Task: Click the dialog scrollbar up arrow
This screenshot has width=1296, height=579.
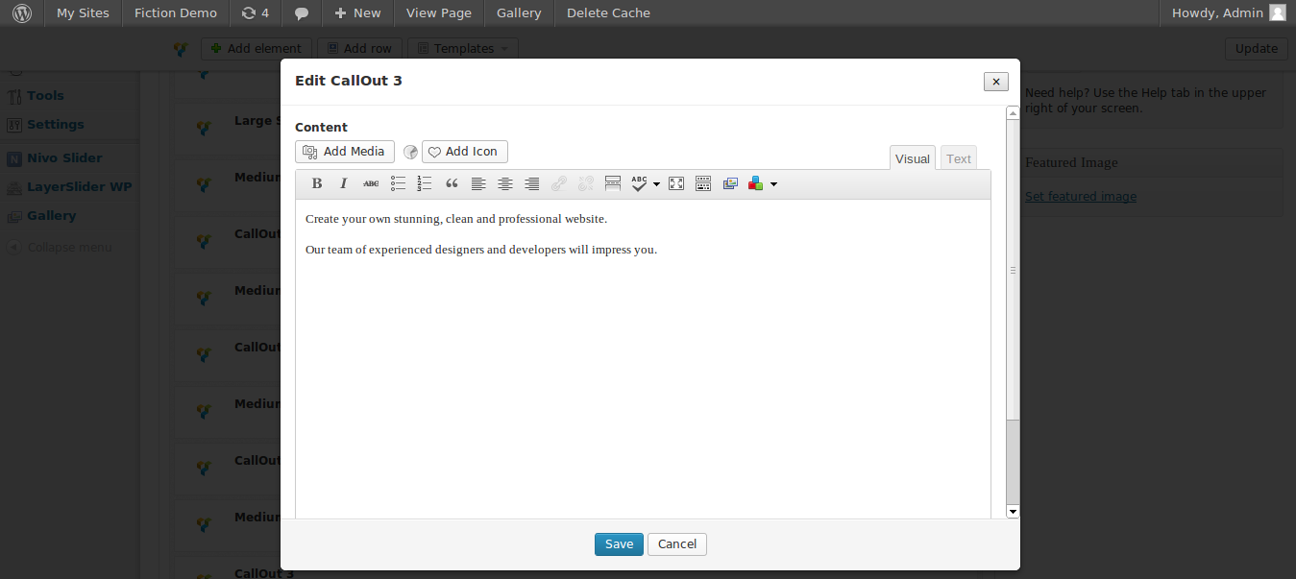Action: (x=1013, y=113)
